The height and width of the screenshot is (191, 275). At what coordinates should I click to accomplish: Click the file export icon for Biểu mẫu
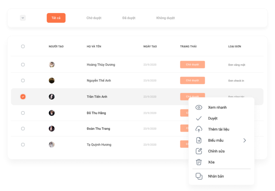199,140
